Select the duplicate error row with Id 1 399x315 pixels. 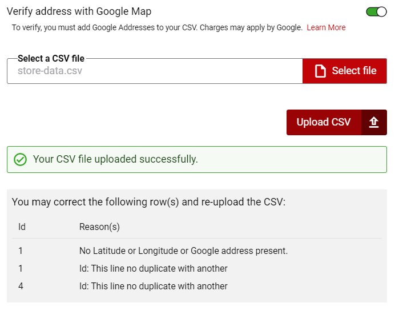tap(197, 268)
